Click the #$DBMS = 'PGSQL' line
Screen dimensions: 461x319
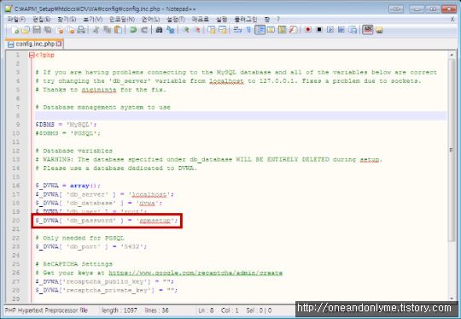(68, 133)
